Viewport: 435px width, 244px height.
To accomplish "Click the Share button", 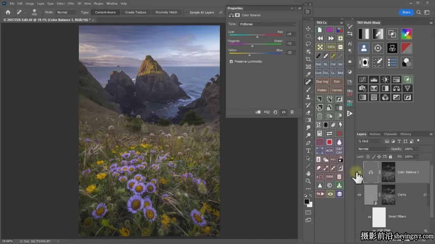I will (406, 12).
